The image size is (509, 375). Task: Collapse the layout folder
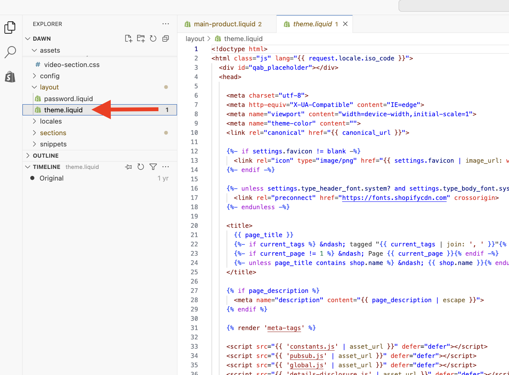49,87
